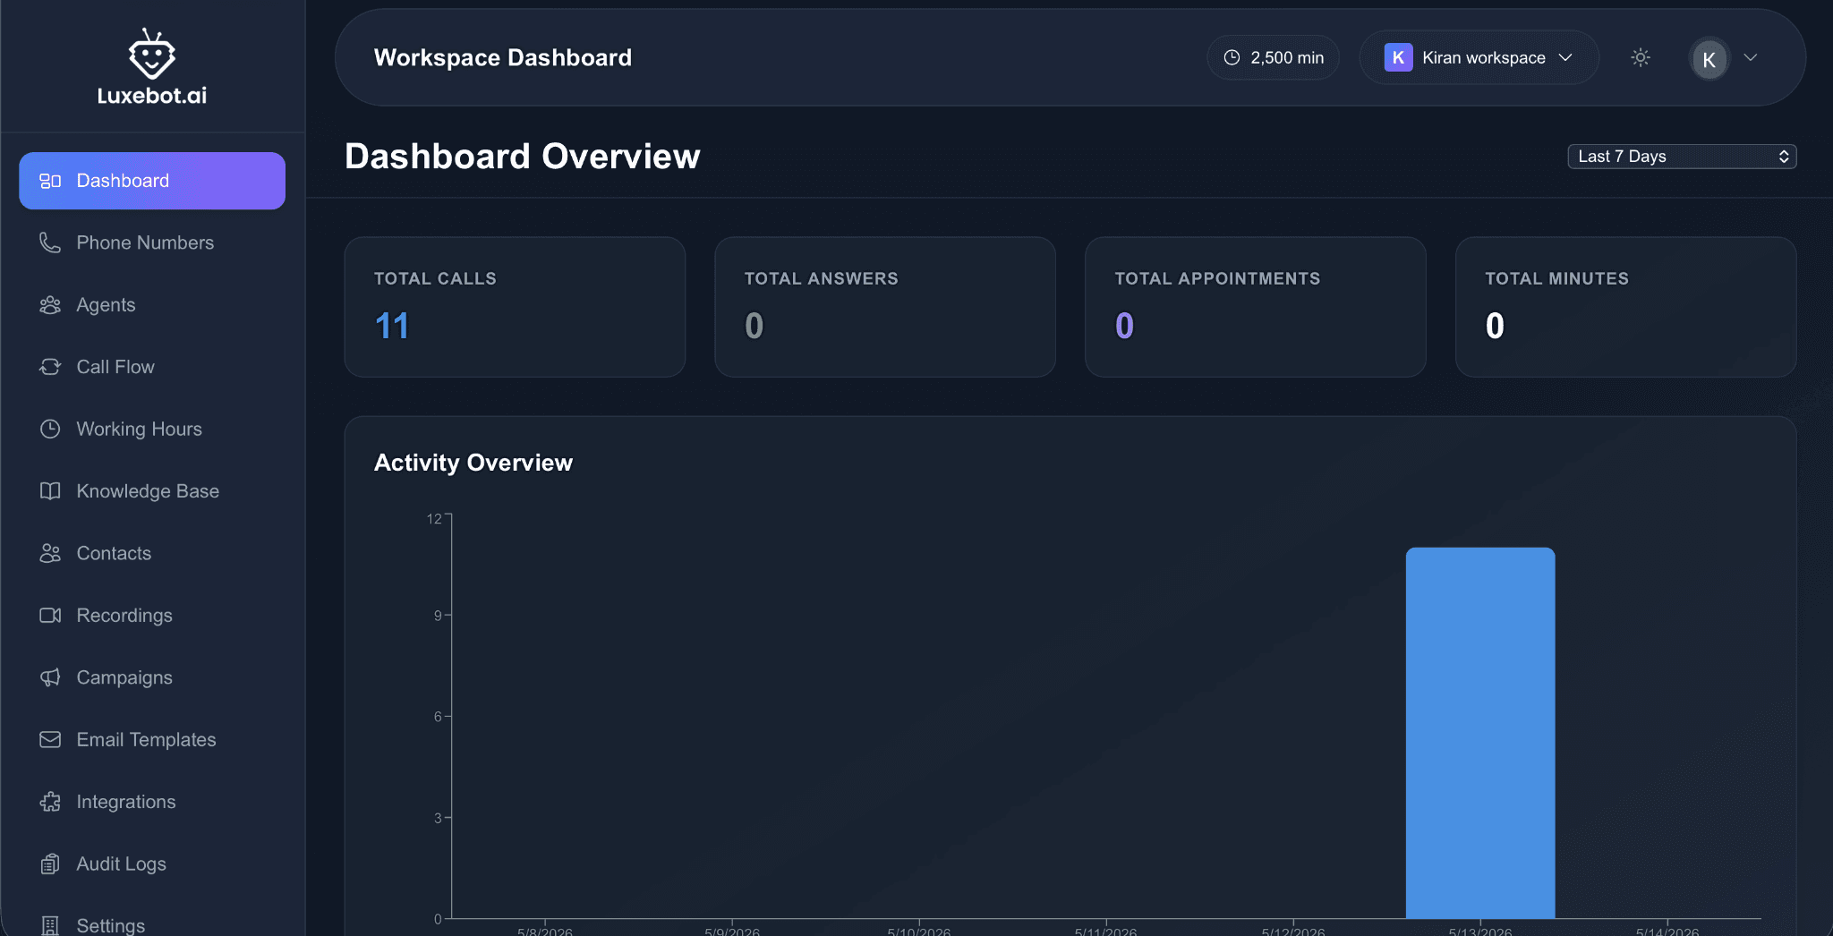Image resolution: width=1833 pixels, height=936 pixels.
Task: Go to Phone Numbers page
Action: point(152,243)
